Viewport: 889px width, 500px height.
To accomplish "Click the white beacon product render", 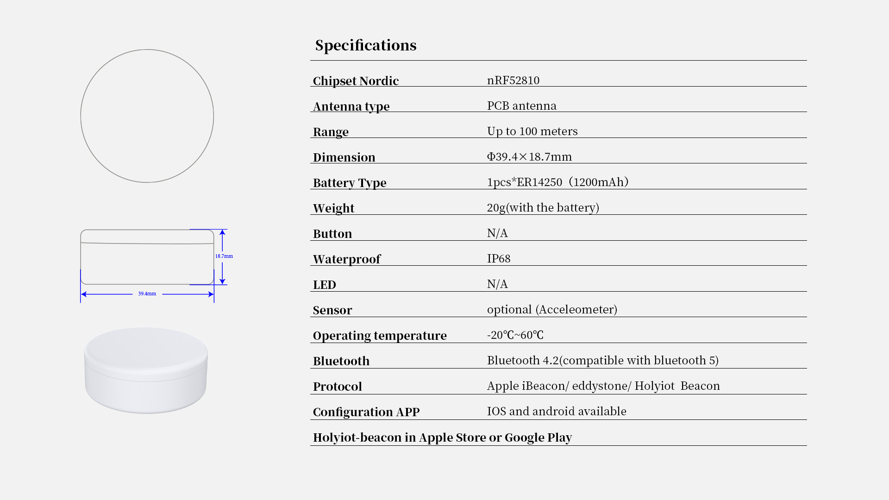I will coord(146,370).
